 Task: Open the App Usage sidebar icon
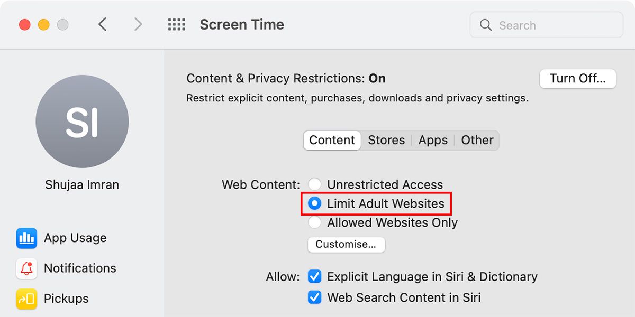(x=26, y=238)
